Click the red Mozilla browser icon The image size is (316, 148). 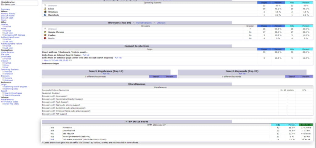click(x=45, y=38)
